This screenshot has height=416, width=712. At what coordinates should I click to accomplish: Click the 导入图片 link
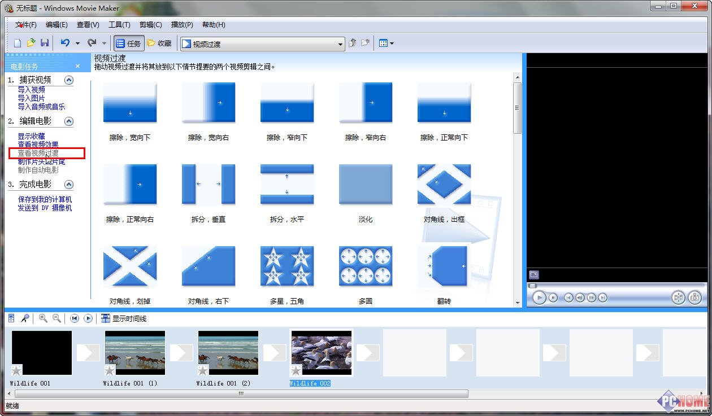pyautogui.click(x=31, y=97)
